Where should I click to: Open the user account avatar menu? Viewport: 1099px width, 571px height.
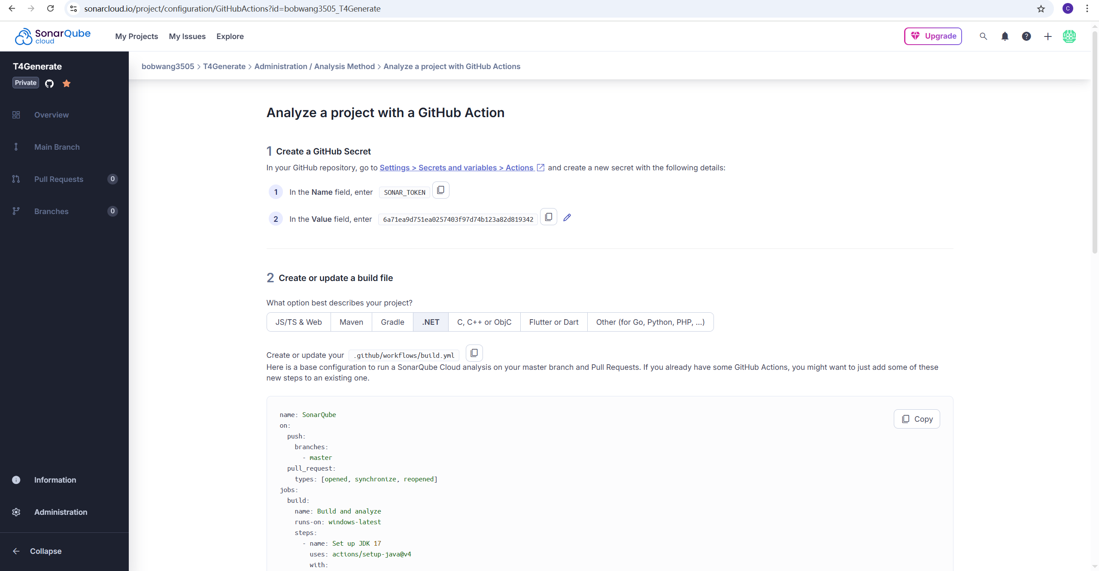(1069, 36)
